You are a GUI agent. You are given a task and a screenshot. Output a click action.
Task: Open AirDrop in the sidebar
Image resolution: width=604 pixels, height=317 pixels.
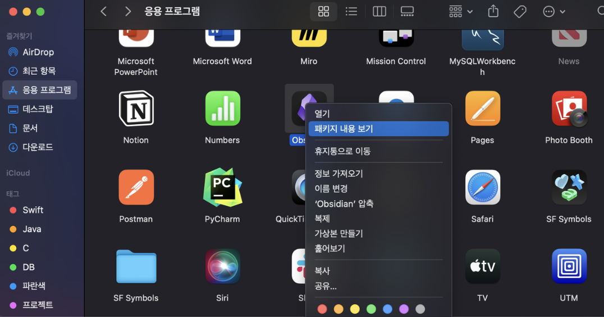[x=40, y=52]
